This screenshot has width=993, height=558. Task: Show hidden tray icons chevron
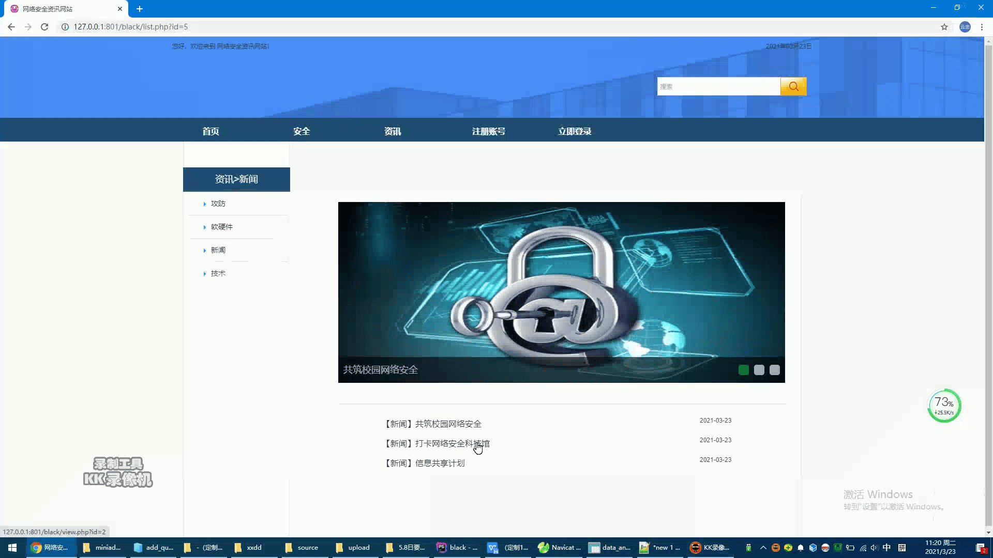pyautogui.click(x=763, y=548)
